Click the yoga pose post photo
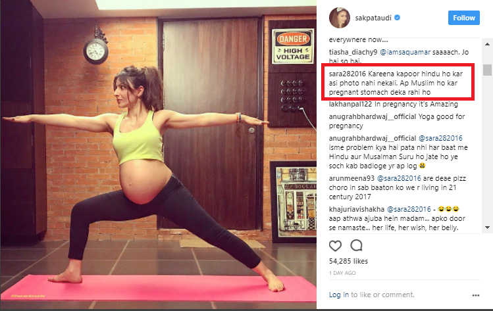 click(x=159, y=155)
